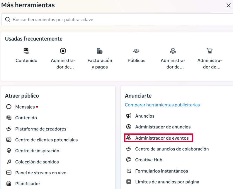
Task: Open Administrador de eventos
Action: (x=159, y=138)
